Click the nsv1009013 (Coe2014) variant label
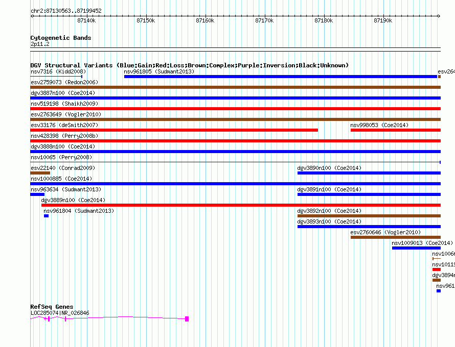The height and width of the screenshot is (347, 455). coord(422,243)
